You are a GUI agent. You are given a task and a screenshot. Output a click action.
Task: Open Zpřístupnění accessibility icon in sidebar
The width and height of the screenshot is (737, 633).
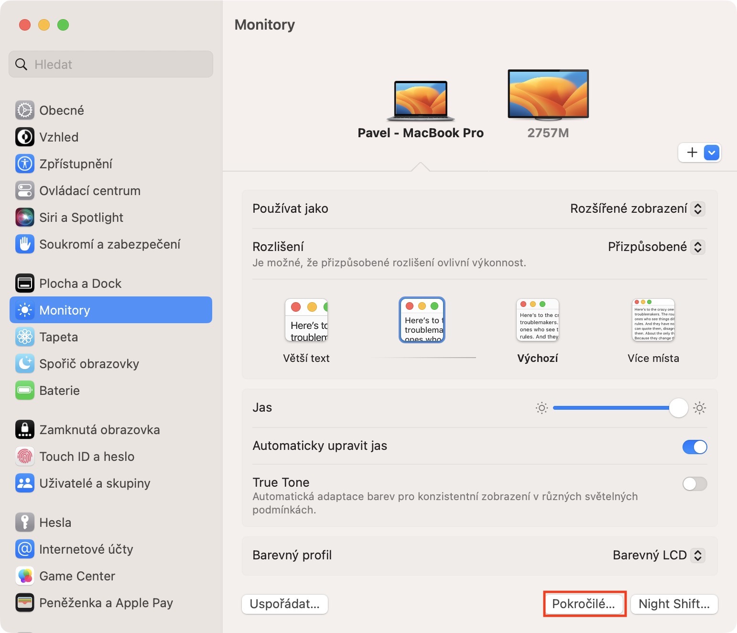click(25, 164)
